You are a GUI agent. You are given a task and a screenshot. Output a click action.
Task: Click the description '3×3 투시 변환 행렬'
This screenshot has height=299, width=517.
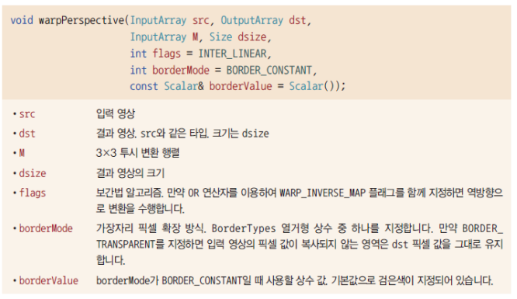138,153
